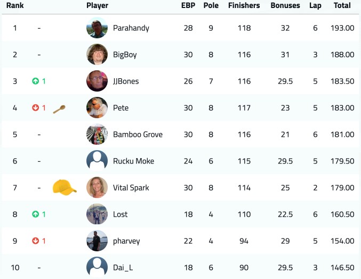
Task: Open BigBoy's profile photo
Action: tap(97, 54)
